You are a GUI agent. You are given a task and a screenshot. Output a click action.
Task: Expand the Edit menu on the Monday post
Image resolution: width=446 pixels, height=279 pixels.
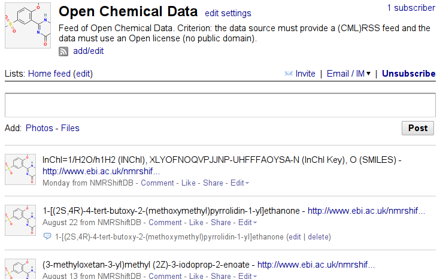click(x=239, y=183)
